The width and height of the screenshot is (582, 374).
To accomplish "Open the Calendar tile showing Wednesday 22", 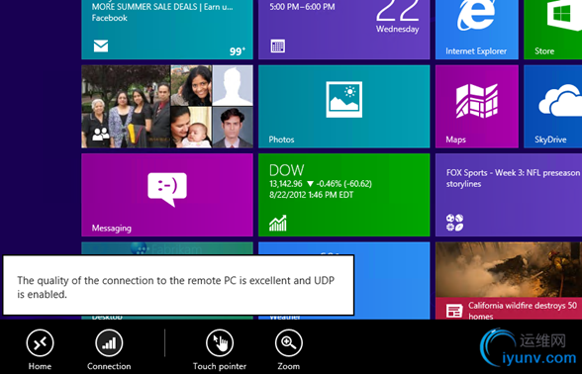I will click(x=344, y=30).
